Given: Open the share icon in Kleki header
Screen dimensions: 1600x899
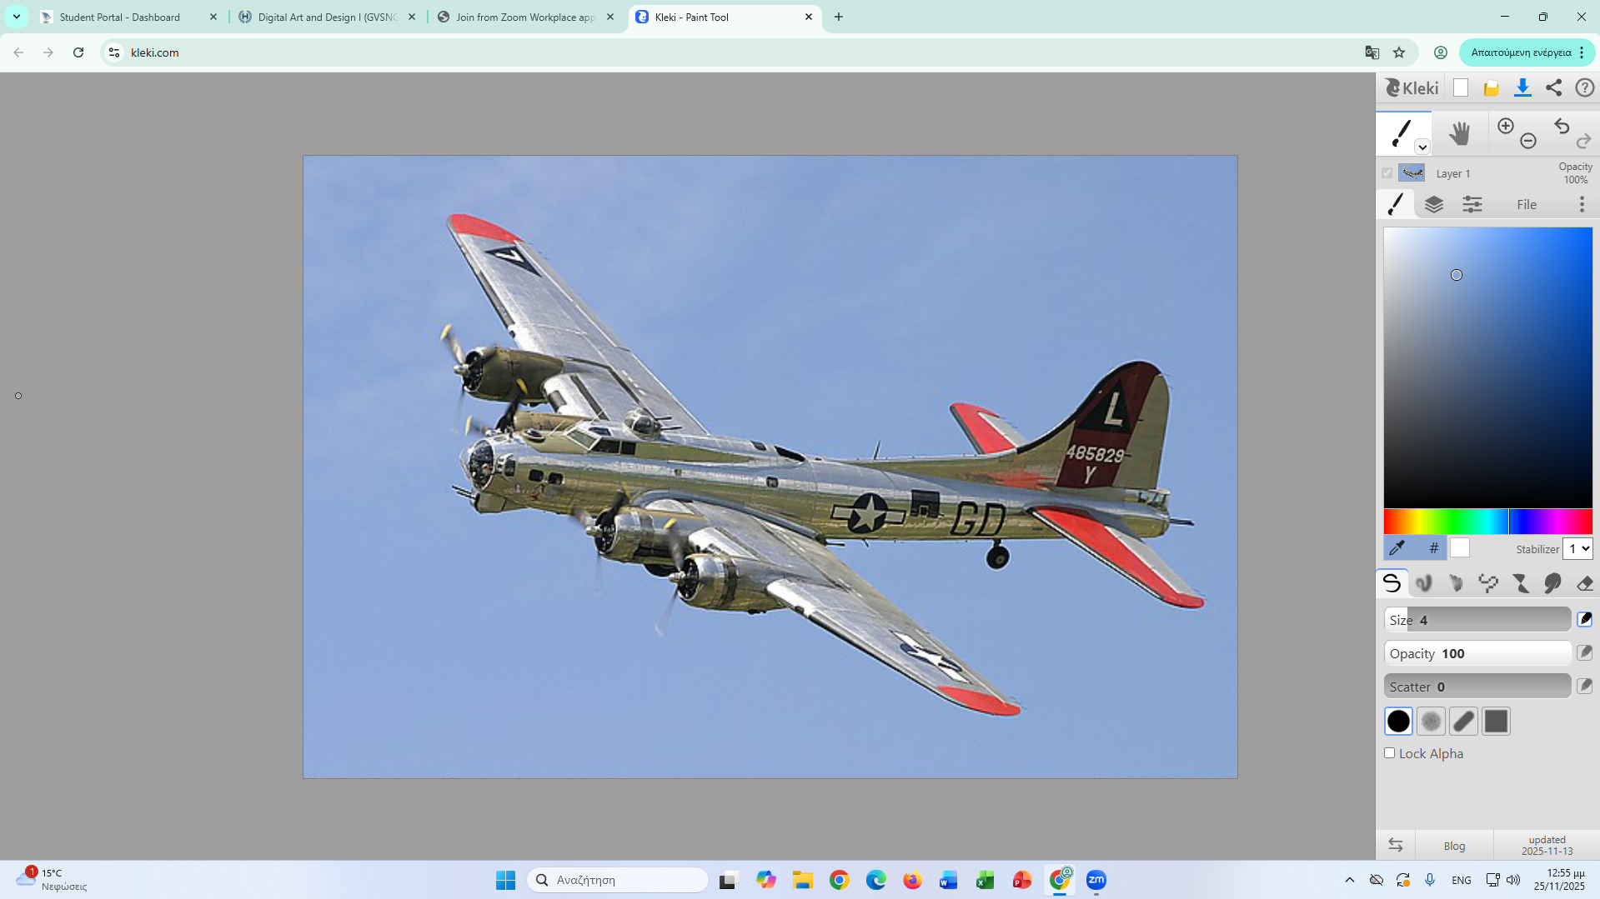Looking at the screenshot, I should click(x=1553, y=87).
